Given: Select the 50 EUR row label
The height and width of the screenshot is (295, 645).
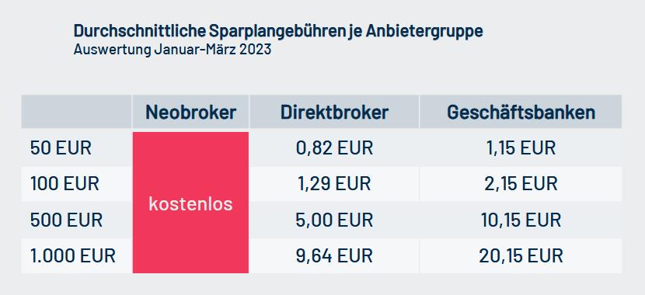Looking at the screenshot, I should [x=61, y=148].
